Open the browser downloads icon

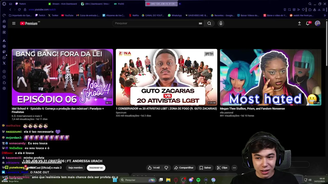pos(319,9)
